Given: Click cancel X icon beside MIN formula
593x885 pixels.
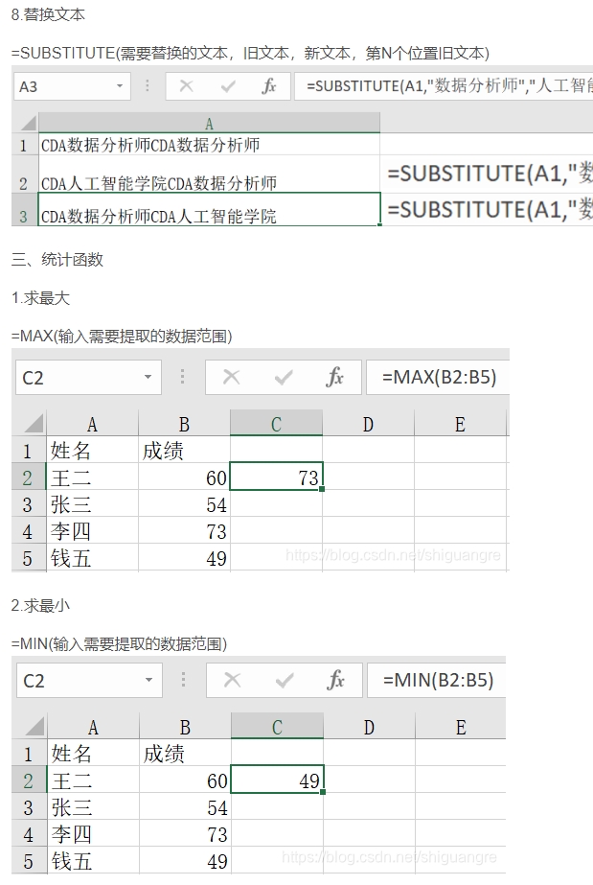Looking at the screenshot, I should pos(232,680).
